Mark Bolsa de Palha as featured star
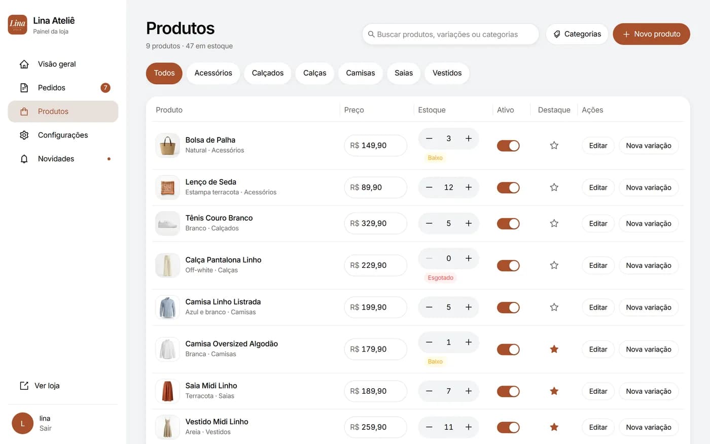 pos(554,146)
